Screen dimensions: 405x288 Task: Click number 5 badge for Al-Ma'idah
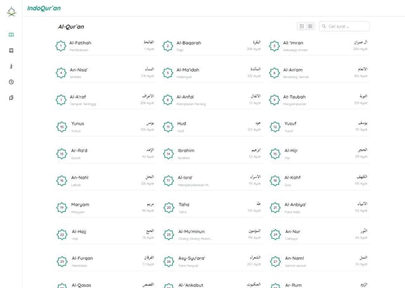pyautogui.click(x=168, y=73)
